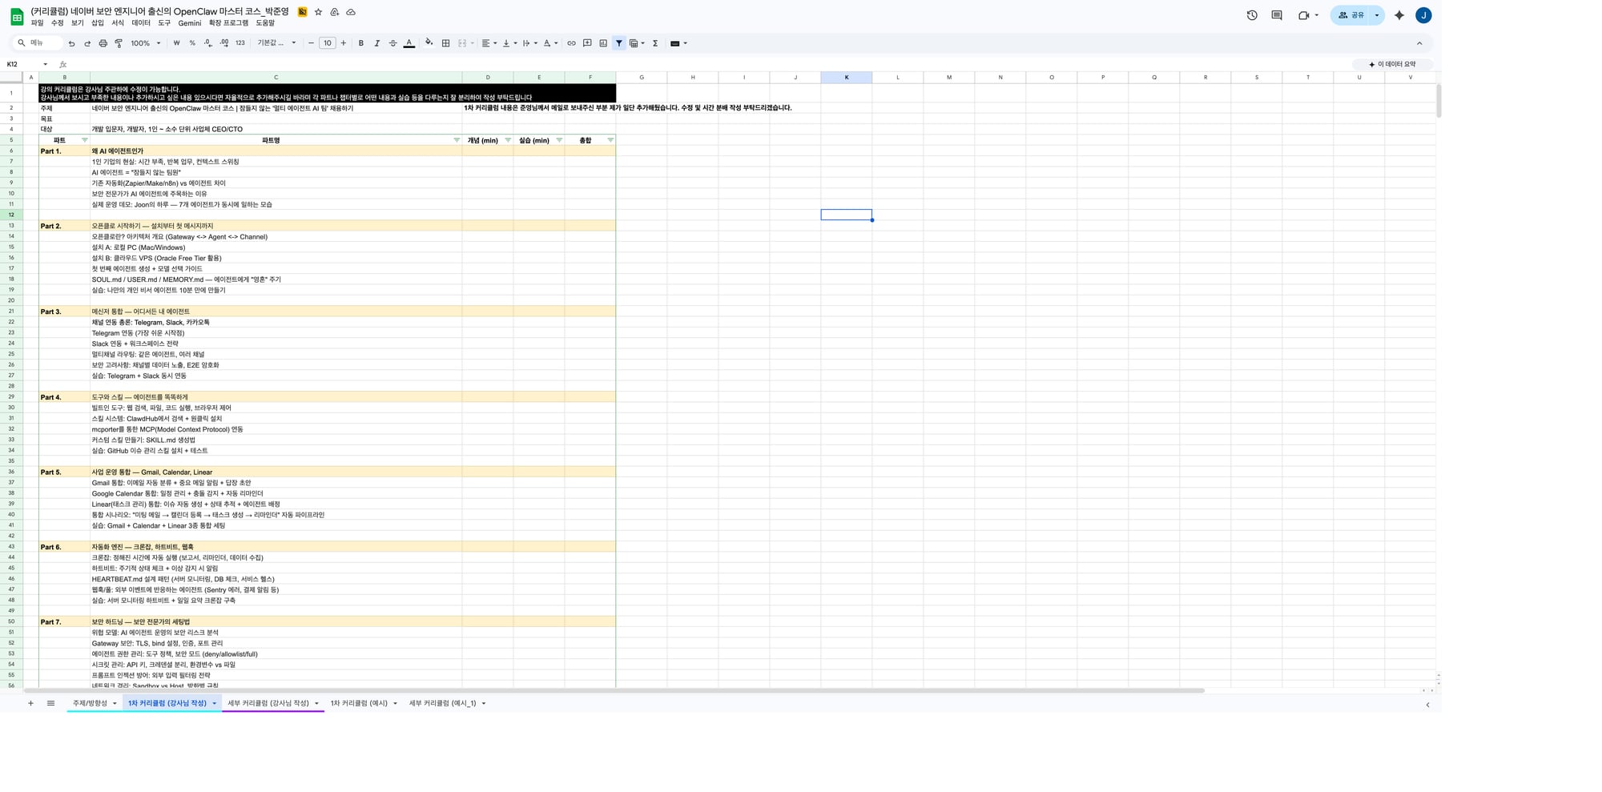Image resolution: width=1602 pixels, height=792 pixels.
Task: Click the 공유 share button
Action: pos(1351,15)
